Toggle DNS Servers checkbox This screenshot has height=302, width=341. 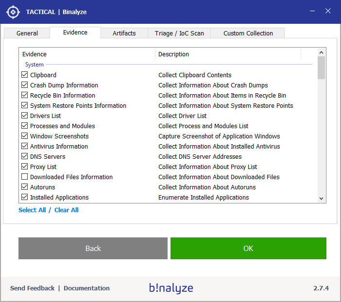[x=25, y=156]
